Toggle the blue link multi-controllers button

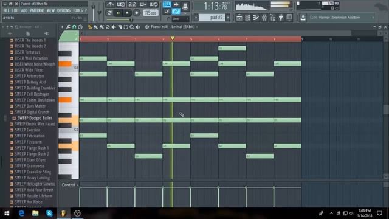pyautogui.click(x=176, y=11)
